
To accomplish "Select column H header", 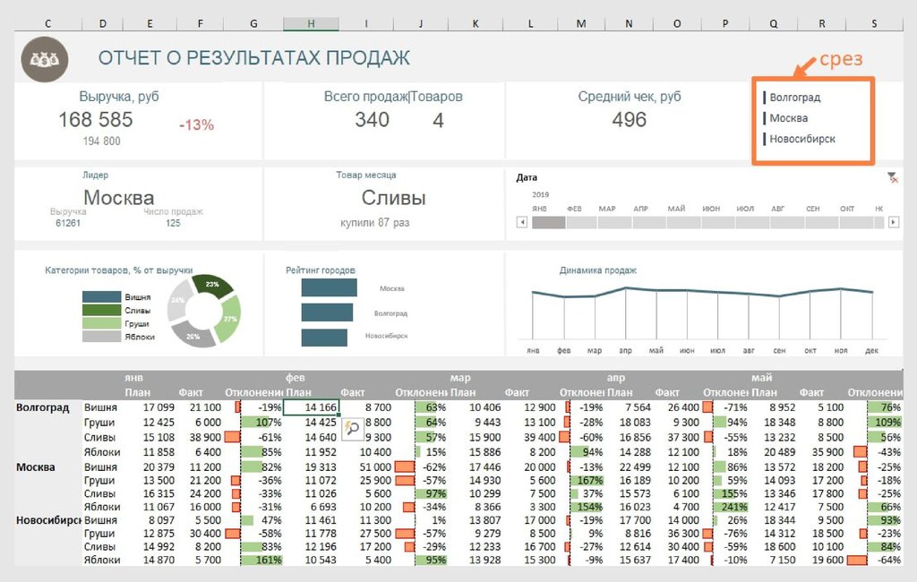I will coord(310,23).
